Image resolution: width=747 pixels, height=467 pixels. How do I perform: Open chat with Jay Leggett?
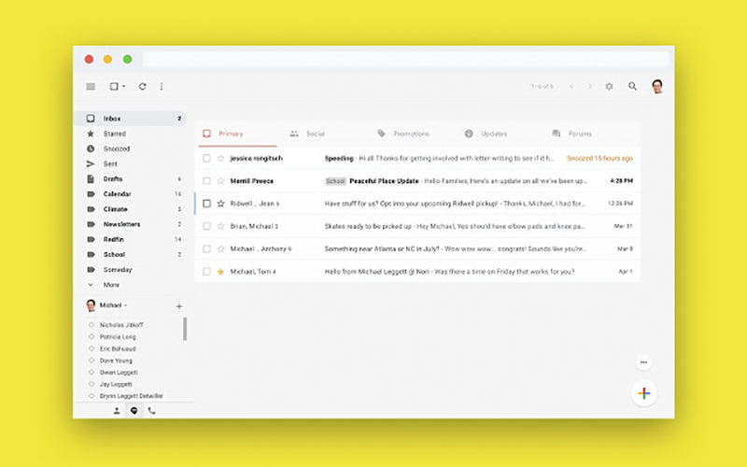[x=116, y=384]
